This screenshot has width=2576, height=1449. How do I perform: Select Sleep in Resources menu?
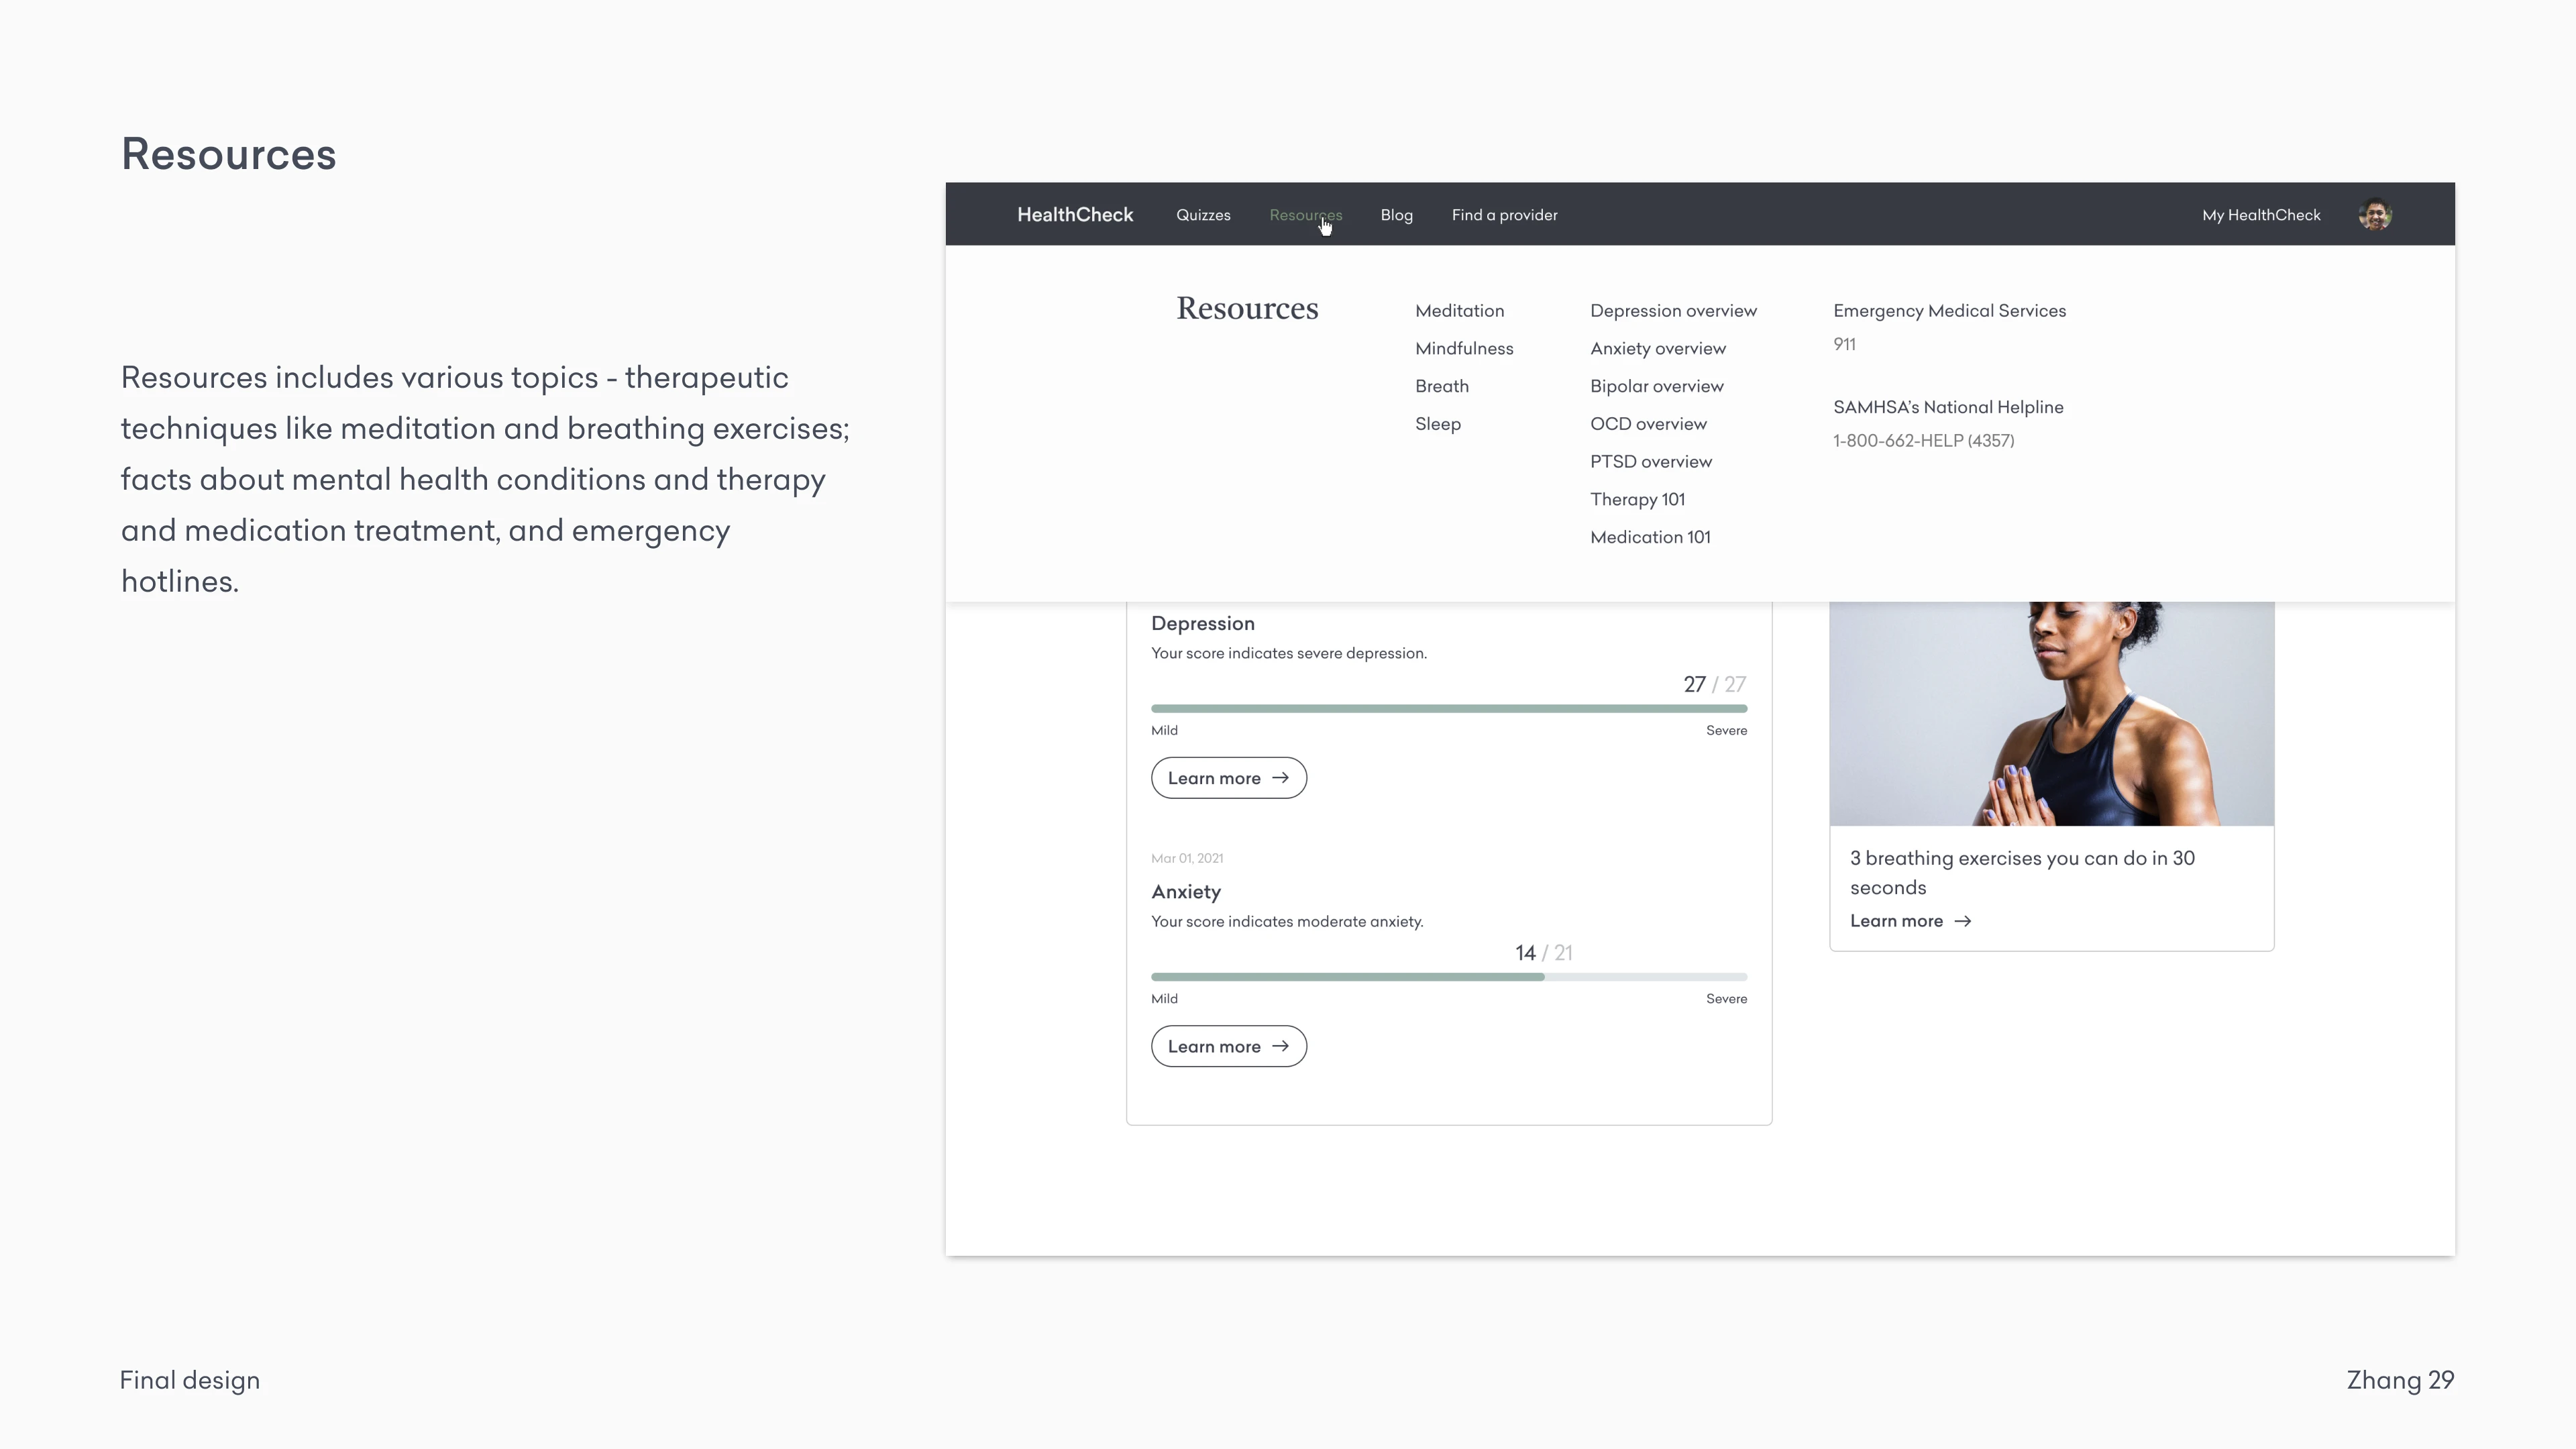[x=1438, y=424]
